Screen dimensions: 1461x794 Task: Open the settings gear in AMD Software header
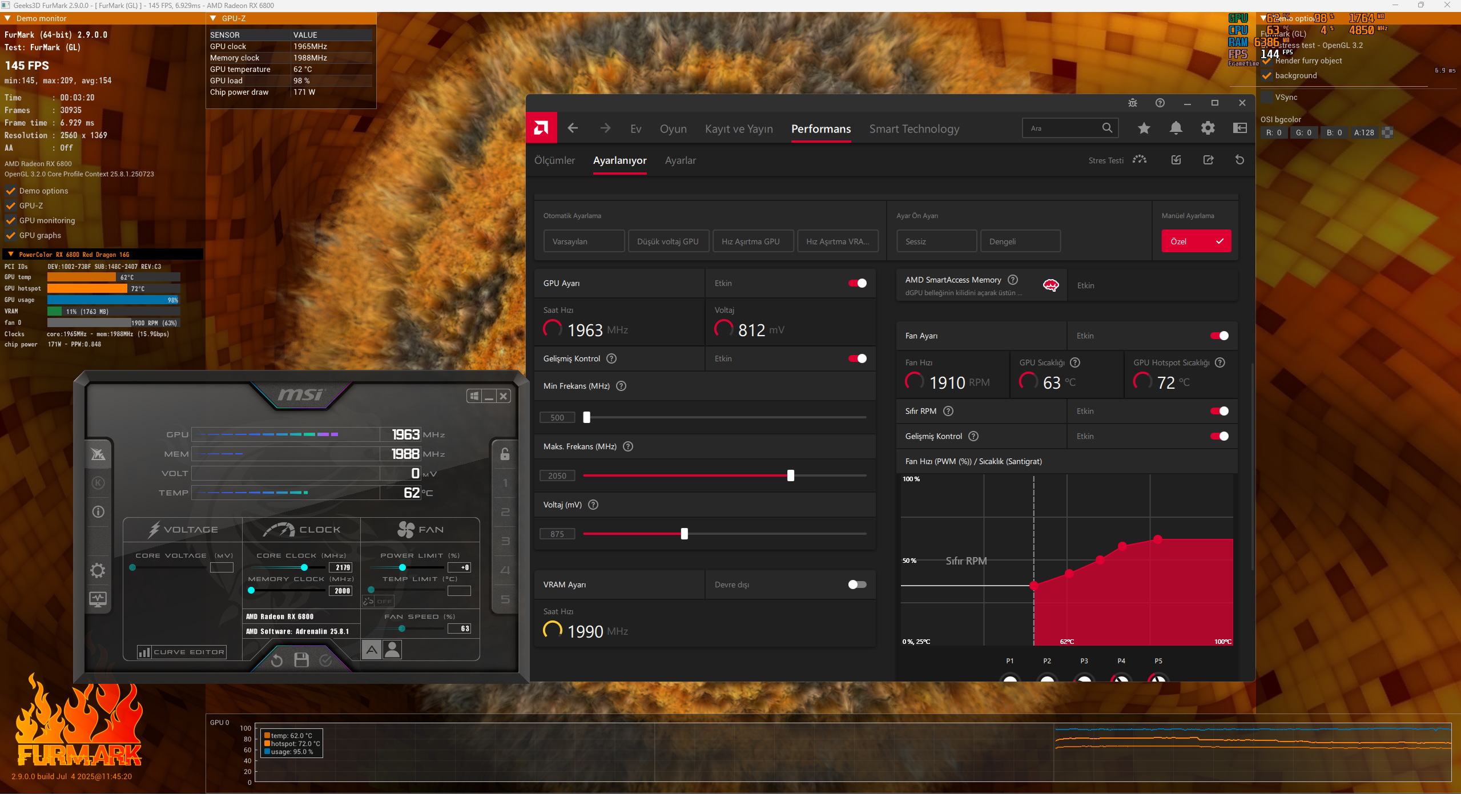click(1208, 128)
